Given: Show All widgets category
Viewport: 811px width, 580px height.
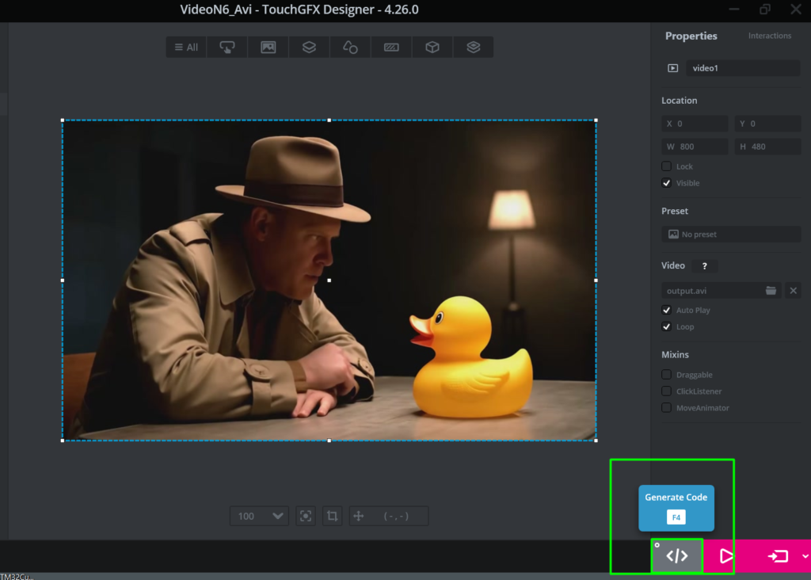Looking at the screenshot, I should click(x=186, y=48).
